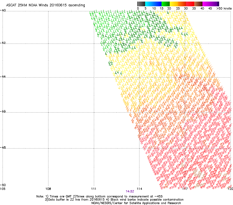Click the '117' longitude axis label

coord(185,189)
